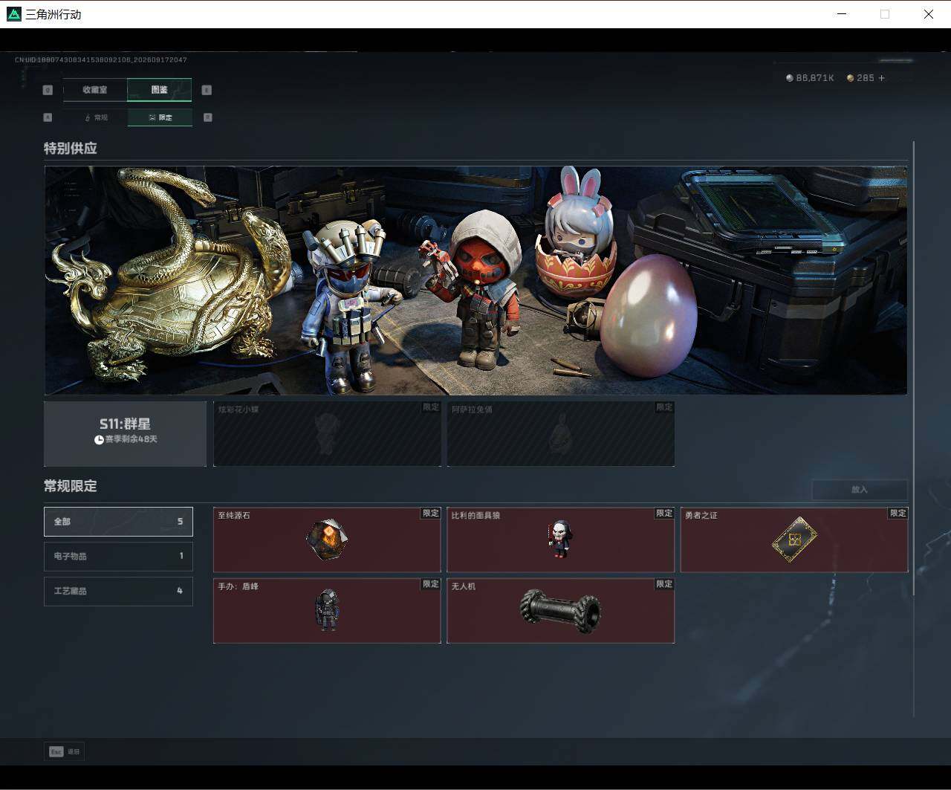Close the 三角洲行动 window

point(929,14)
